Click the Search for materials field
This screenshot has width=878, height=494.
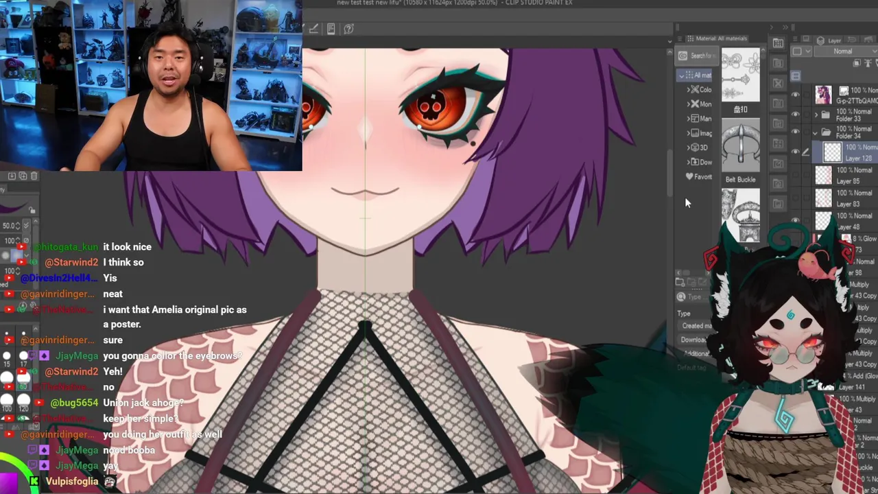pyautogui.click(x=696, y=56)
